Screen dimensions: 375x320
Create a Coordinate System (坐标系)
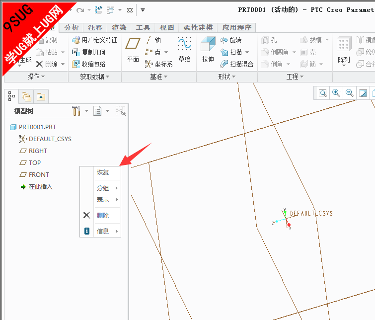click(158, 64)
